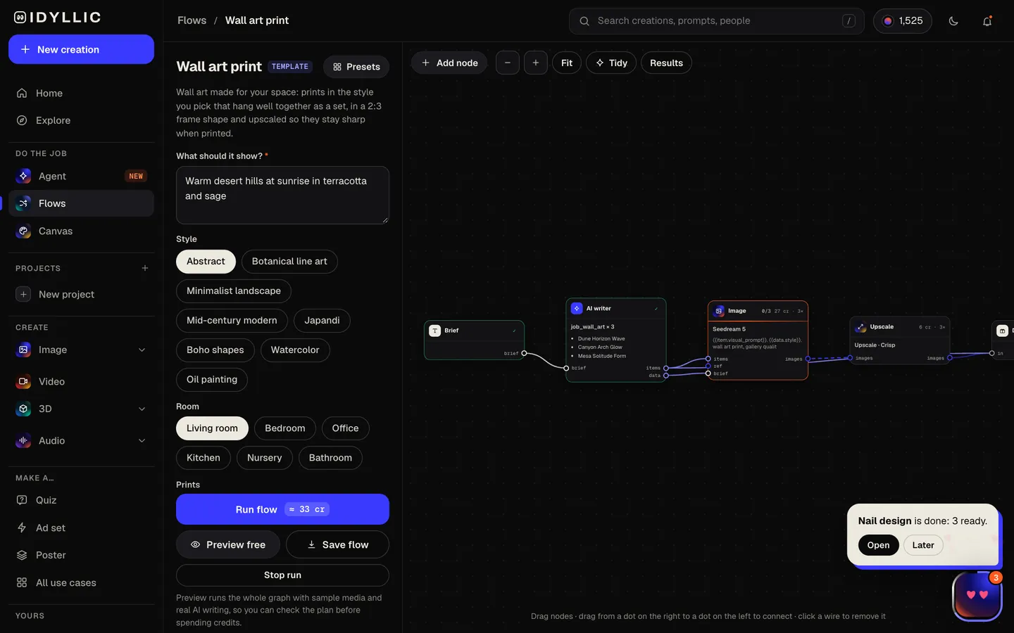Click the Upscale node icon
Viewport: 1014px width, 633px height.
pos(860,327)
